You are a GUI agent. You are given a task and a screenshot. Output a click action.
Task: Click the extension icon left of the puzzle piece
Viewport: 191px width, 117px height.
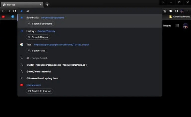[165, 11]
